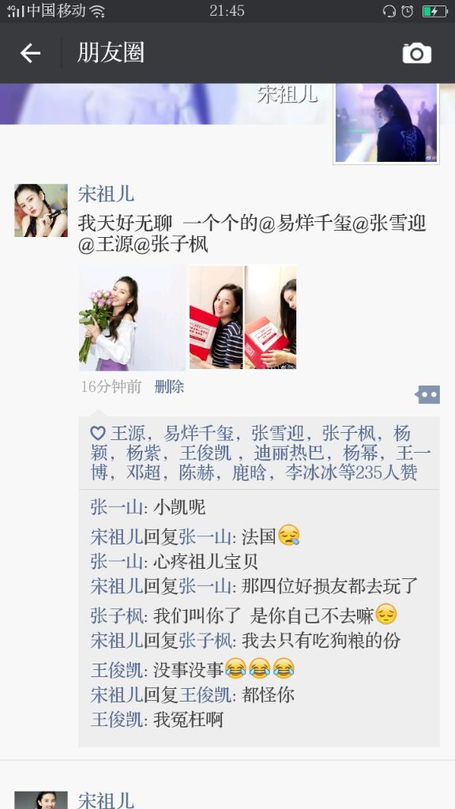This screenshot has width=455, height=809.
Task: Open 宋祖儿 profile name above post
Action: click(106, 194)
